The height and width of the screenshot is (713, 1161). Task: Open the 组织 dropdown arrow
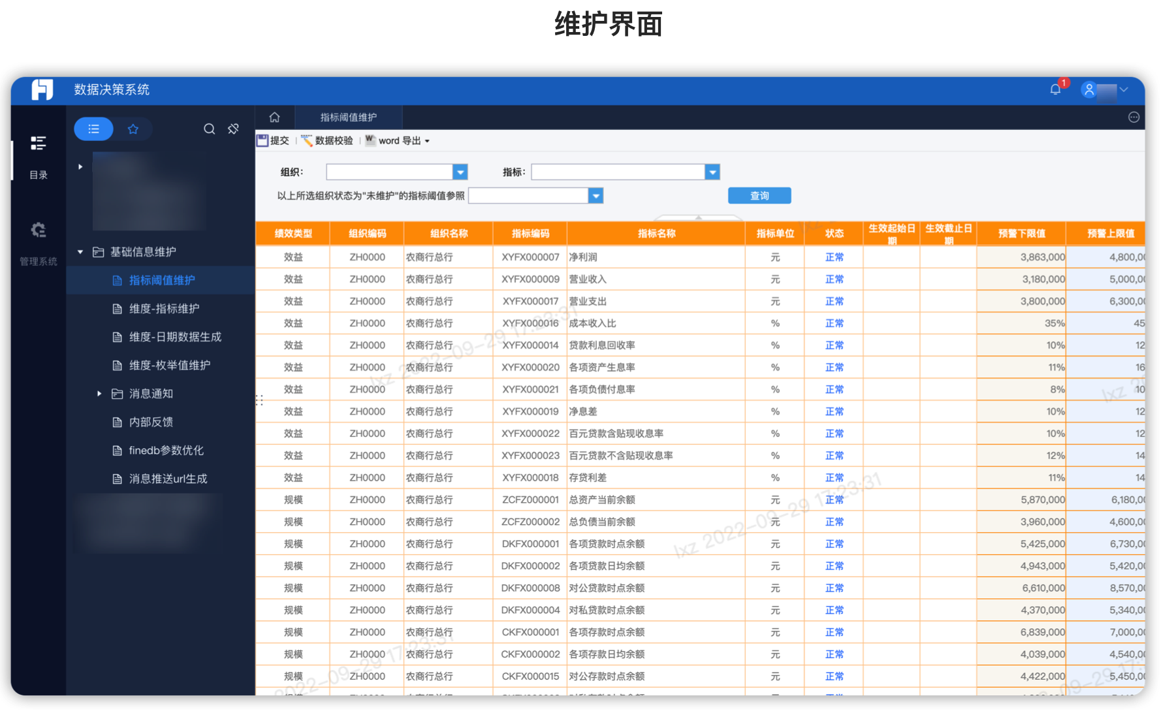click(460, 172)
